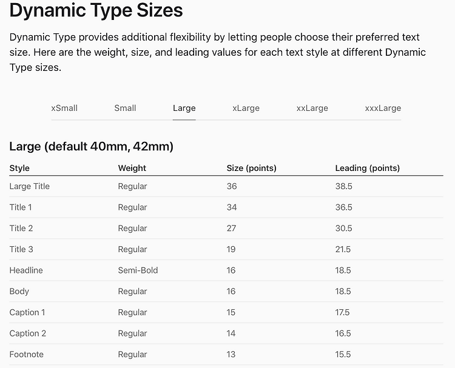Click the 16.5 leading value for Caption 2
The width and height of the screenshot is (455, 368).
(x=343, y=333)
